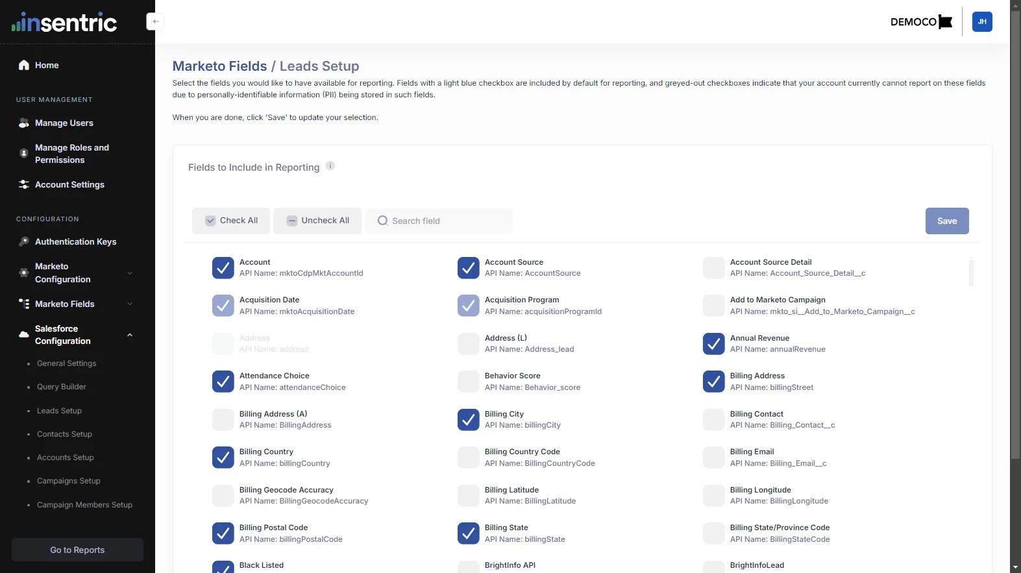Expand the Marketo Configuration chevron
Image resolution: width=1021 pixels, height=573 pixels.
130,273
